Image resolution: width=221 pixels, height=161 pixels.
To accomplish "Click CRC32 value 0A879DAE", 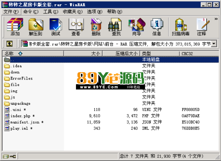I will tap(191, 116).
